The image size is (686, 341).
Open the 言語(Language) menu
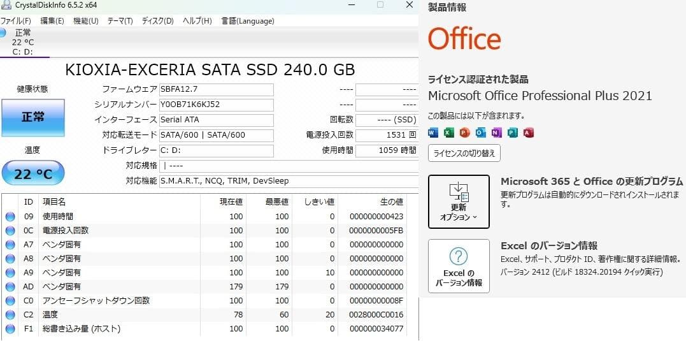pyautogui.click(x=248, y=20)
